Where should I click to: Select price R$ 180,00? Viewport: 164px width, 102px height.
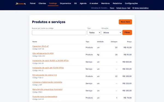coord(127,91)
